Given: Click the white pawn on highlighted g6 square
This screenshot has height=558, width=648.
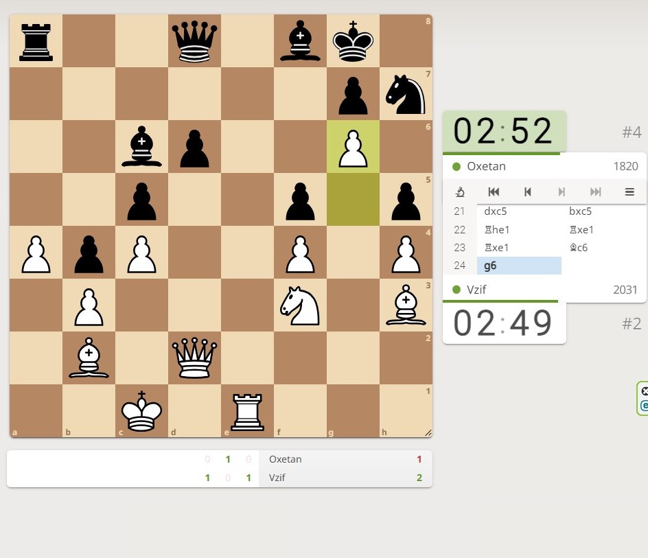Looking at the screenshot, I should 353,147.
